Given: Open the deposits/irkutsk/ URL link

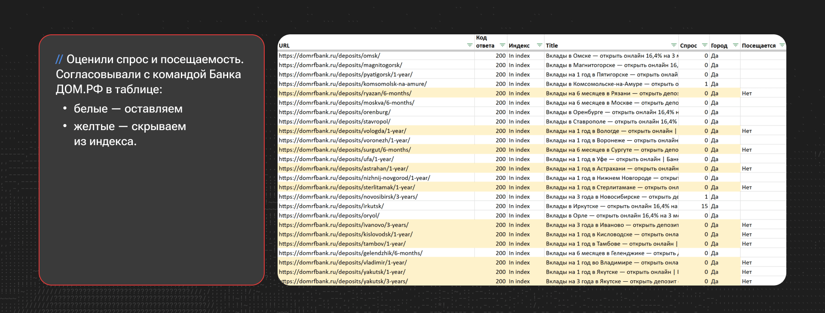Looking at the screenshot, I should pyautogui.click(x=331, y=206).
